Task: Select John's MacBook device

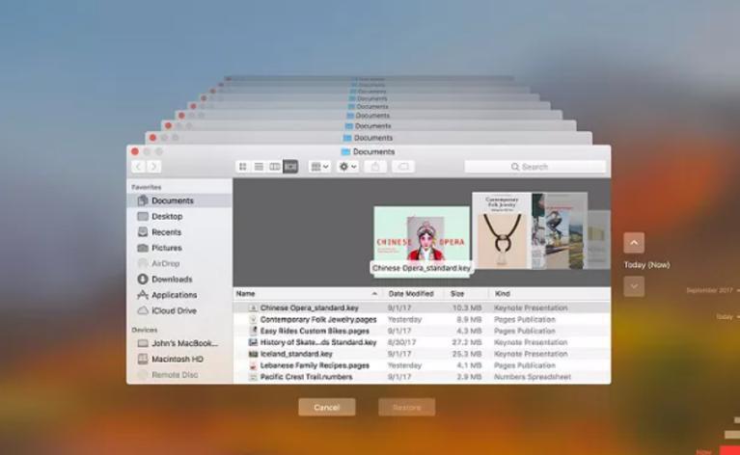Action: [179, 343]
